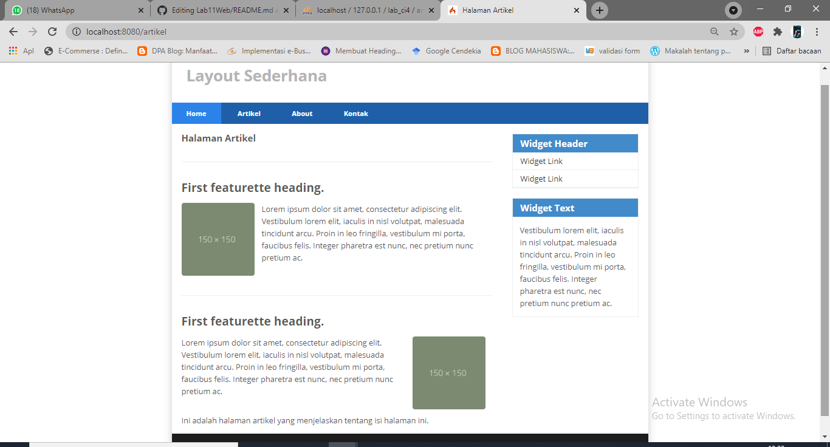Click the first Widget Link
Viewport: 830px width, 447px height.
coord(541,161)
